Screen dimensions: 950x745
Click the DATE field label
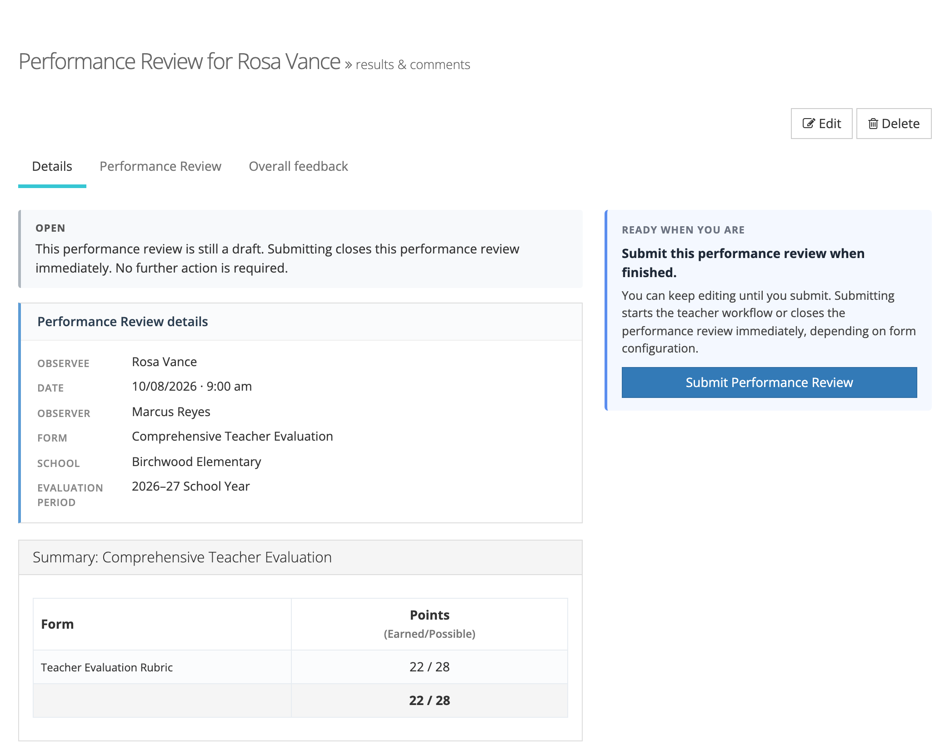click(x=50, y=388)
